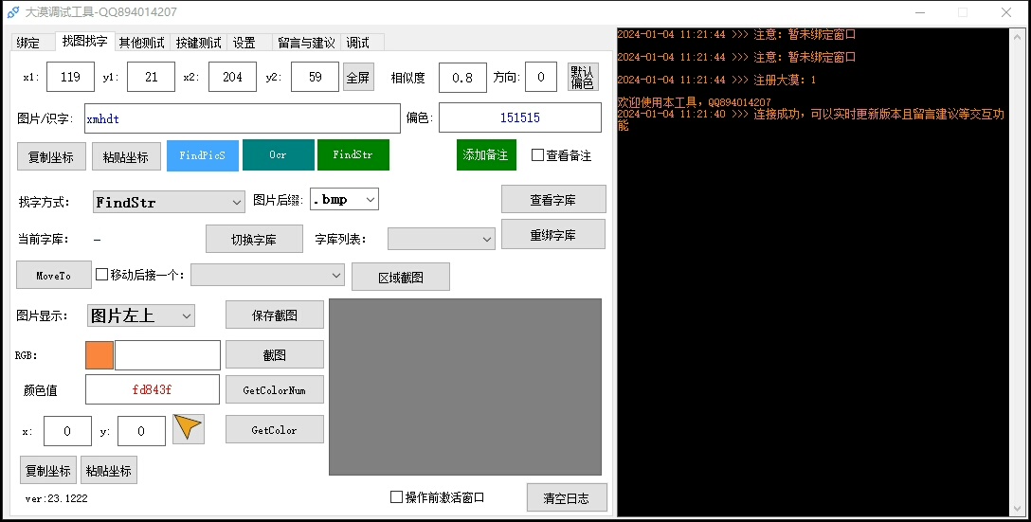Click the teal Ocr button
Viewport: 1031px width, 522px height.
(279, 155)
